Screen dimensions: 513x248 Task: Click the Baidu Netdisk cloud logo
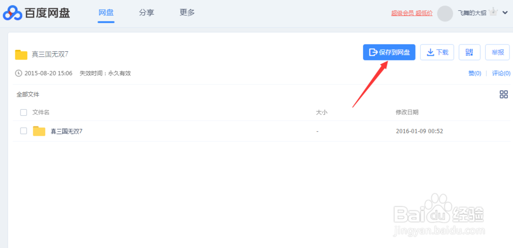click(x=13, y=13)
